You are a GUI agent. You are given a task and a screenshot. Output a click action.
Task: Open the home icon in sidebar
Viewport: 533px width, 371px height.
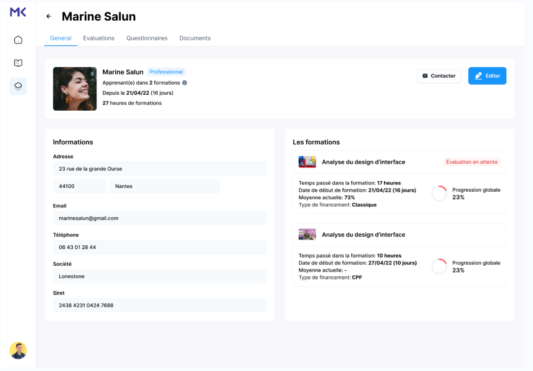click(x=18, y=40)
